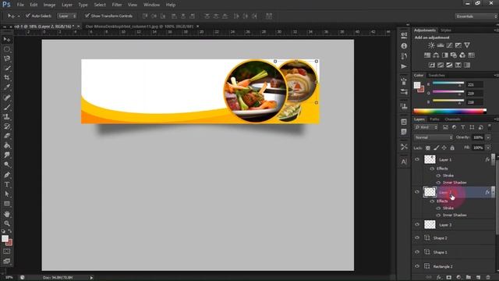The width and height of the screenshot is (499, 281).
Task: Click the Opacity percentage field
Action: (478, 137)
